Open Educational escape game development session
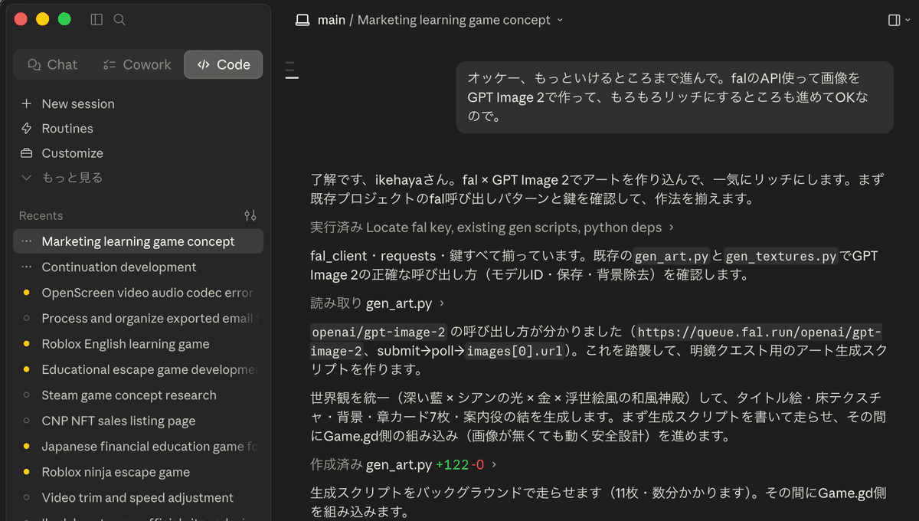This screenshot has height=521, width=919. 139,369
